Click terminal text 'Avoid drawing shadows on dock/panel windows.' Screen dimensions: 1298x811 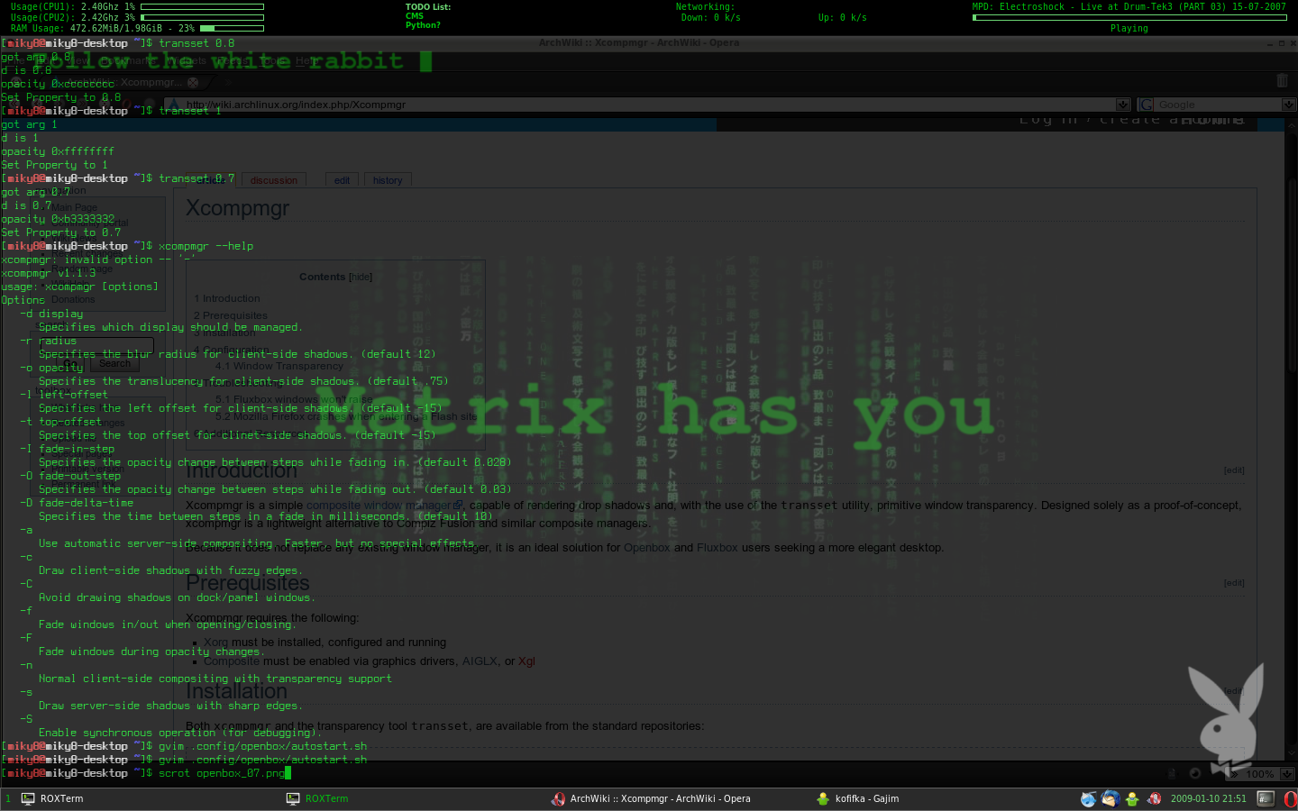pyautogui.click(x=177, y=597)
